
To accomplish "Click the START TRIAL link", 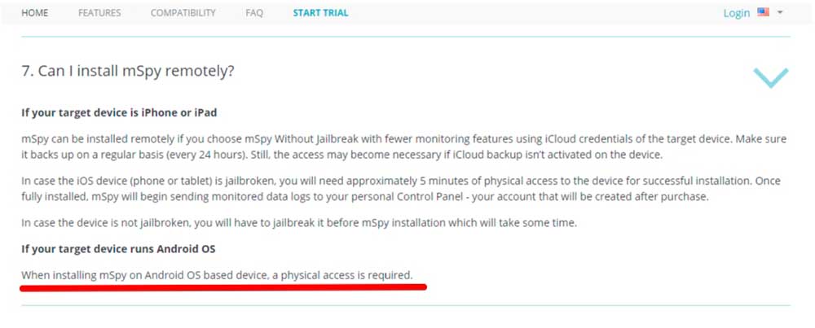I will point(320,13).
